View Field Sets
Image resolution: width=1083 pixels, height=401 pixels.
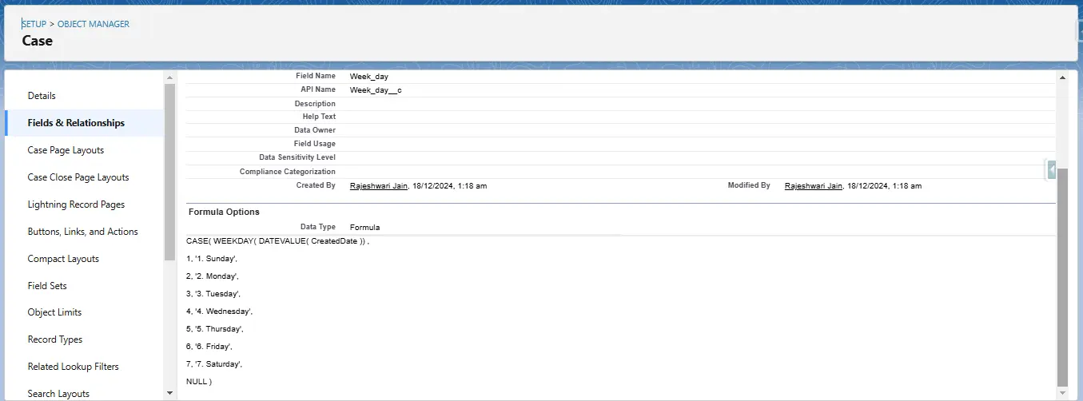[47, 286]
